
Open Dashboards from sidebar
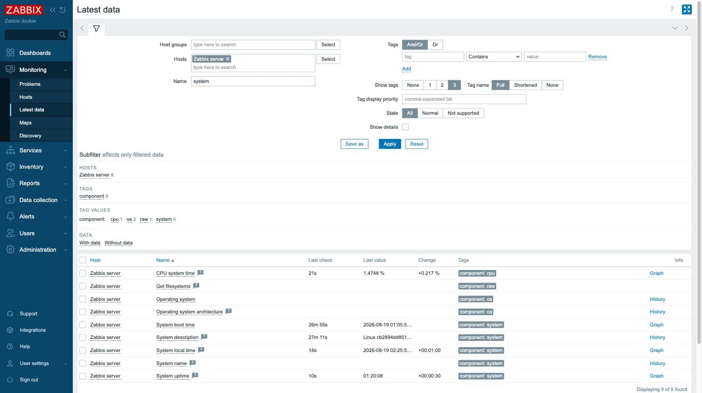coord(35,53)
